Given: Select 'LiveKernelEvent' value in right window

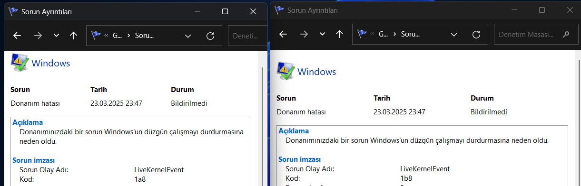Looking at the screenshot, I should coord(425,168).
